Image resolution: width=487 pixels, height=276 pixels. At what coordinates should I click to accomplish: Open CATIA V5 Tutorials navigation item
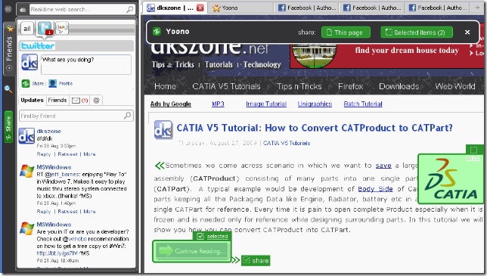(x=226, y=86)
